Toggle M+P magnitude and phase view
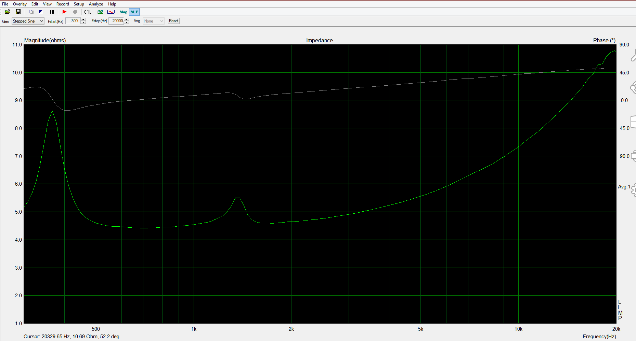The image size is (636, 341). click(x=134, y=12)
